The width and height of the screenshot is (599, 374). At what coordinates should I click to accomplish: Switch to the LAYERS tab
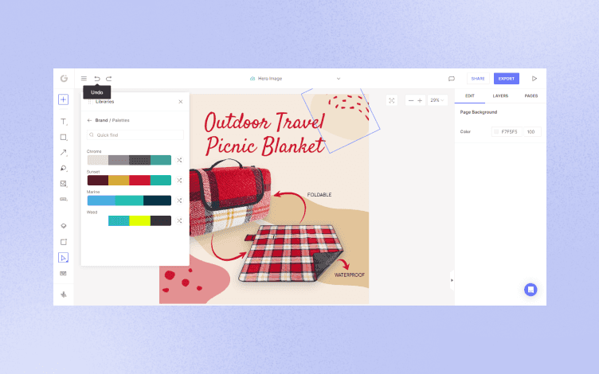click(500, 95)
